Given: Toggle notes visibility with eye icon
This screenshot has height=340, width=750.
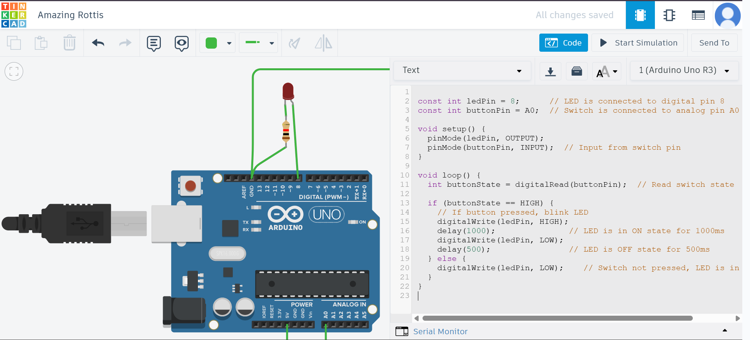Looking at the screenshot, I should click(182, 43).
